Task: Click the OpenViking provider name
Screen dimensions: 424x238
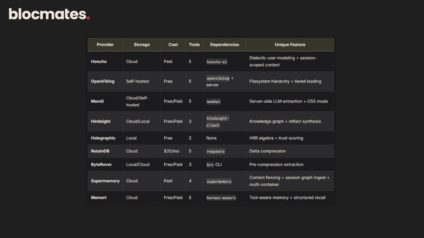Action: point(103,81)
